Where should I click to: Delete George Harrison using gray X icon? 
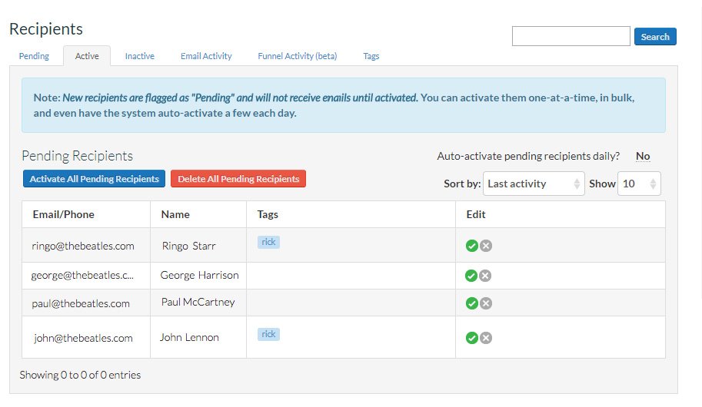[486, 276]
